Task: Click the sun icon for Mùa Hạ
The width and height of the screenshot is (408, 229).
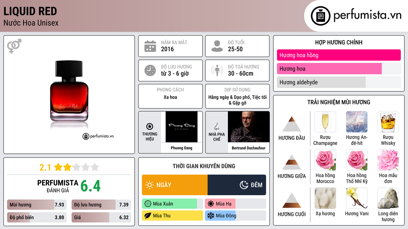Action: (x=211, y=204)
